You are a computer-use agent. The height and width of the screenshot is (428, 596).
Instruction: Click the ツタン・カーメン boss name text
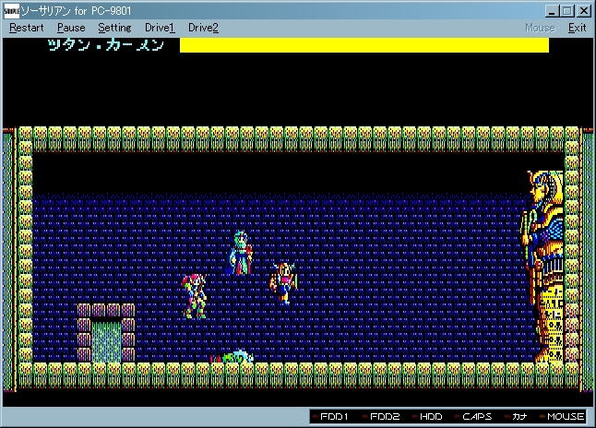pyautogui.click(x=106, y=45)
